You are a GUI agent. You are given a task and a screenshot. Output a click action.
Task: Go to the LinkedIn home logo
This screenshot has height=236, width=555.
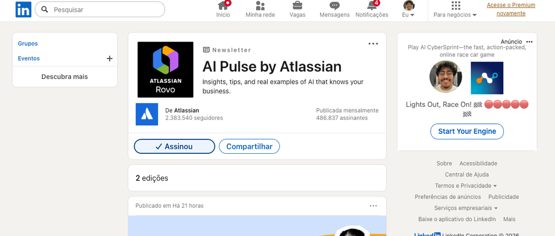[x=23, y=9]
